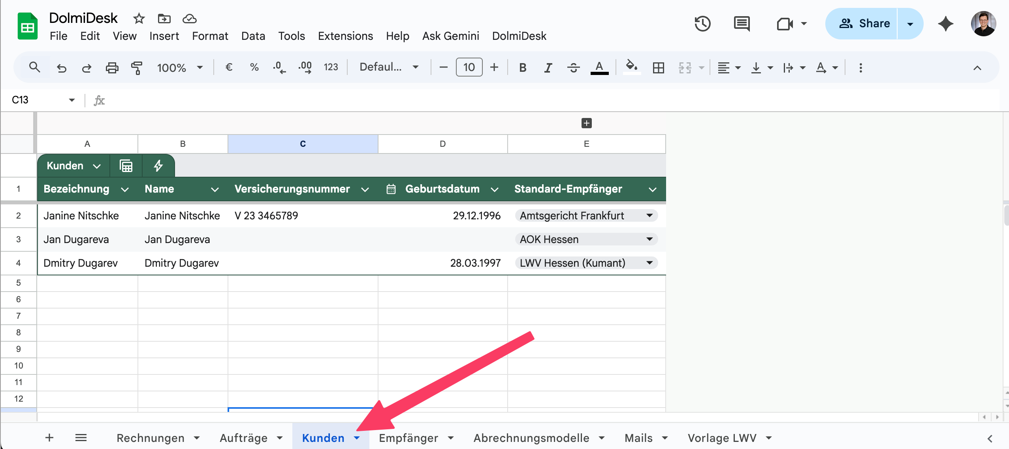Screen dimensions: 1009x449
Task: Star the DolmiDesk document
Action: pos(139,19)
